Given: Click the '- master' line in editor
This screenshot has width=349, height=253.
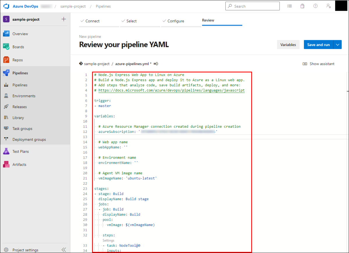Looking at the screenshot, I should [x=102, y=106].
